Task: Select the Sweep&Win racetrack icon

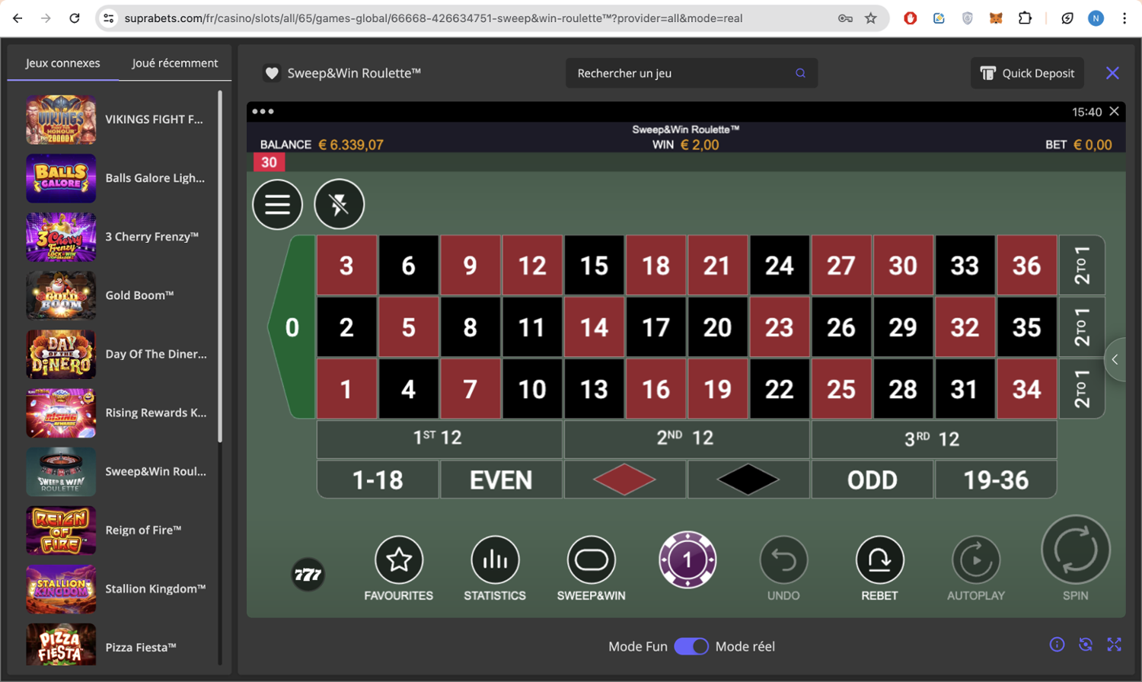Action: coord(592,560)
